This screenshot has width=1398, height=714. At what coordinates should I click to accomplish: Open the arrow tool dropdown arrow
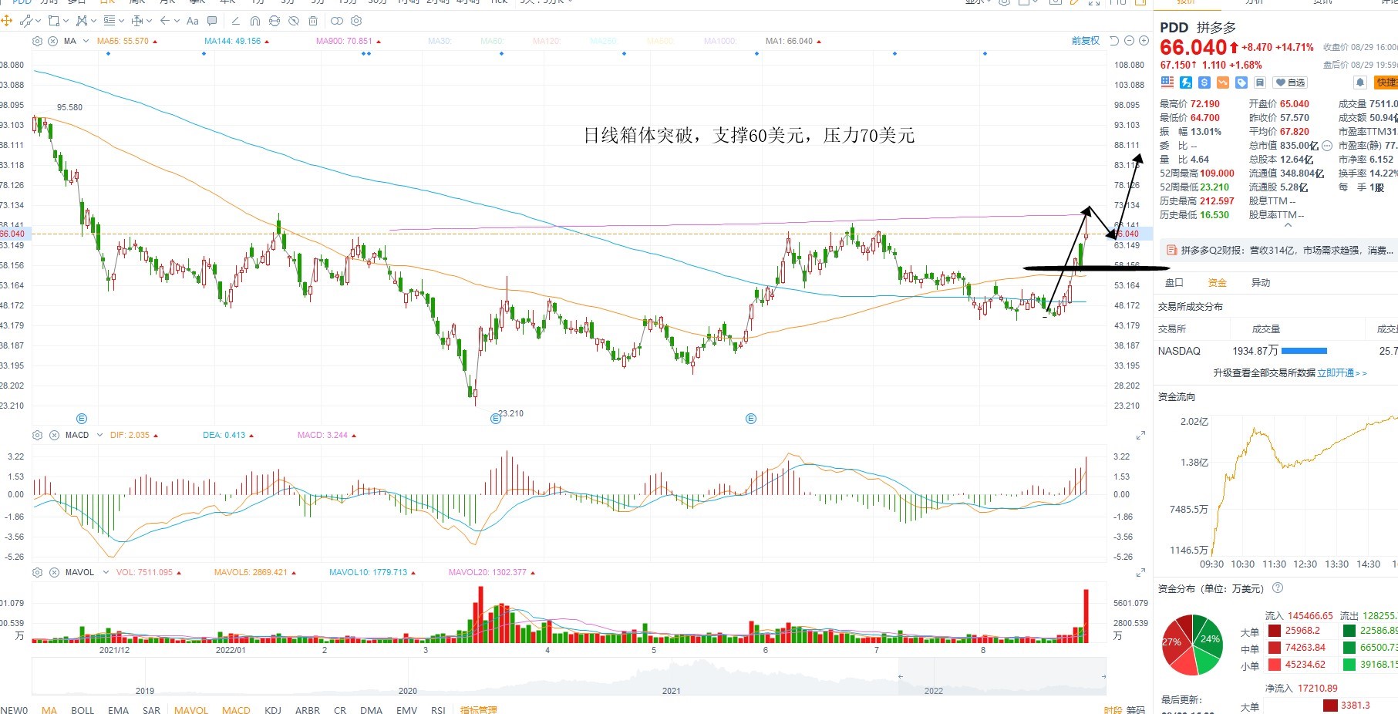[177, 21]
